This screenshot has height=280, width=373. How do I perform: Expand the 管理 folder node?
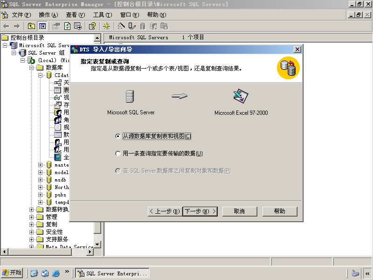(x=31, y=217)
